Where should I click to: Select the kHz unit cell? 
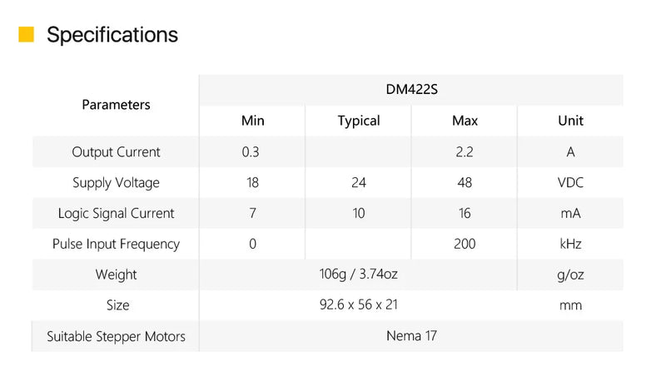click(x=570, y=245)
